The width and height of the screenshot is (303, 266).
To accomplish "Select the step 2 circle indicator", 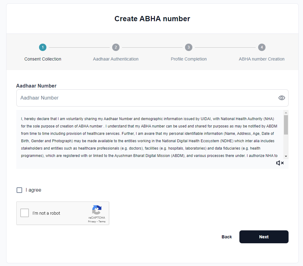I will [x=116, y=47].
